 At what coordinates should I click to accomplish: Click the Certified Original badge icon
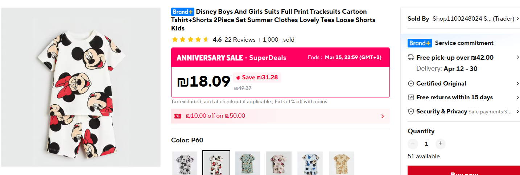click(411, 84)
